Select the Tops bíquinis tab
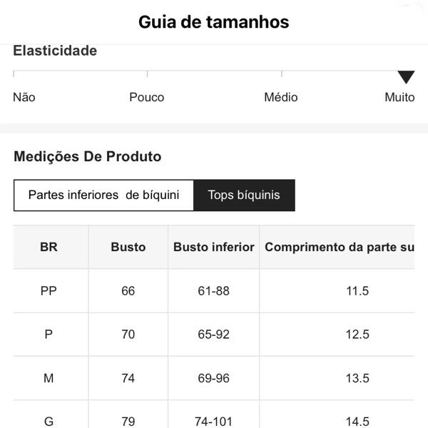The image size is (428, 428). click(x=244, y=195)
